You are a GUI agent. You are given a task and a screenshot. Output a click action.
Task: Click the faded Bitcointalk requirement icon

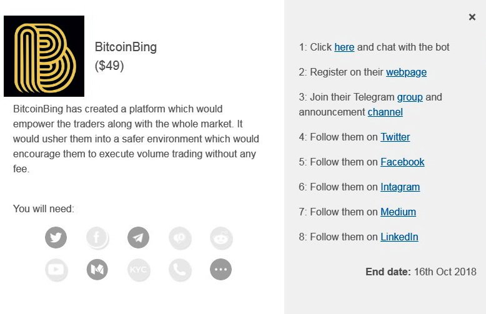(x=180, y=237)
